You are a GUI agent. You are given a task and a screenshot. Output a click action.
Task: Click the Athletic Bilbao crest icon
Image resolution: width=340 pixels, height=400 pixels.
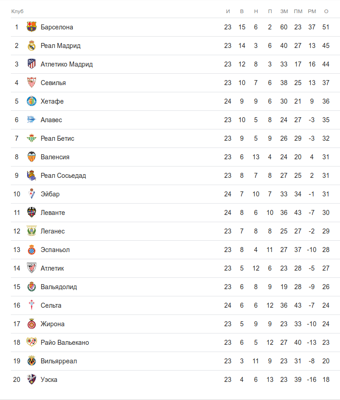31,268
